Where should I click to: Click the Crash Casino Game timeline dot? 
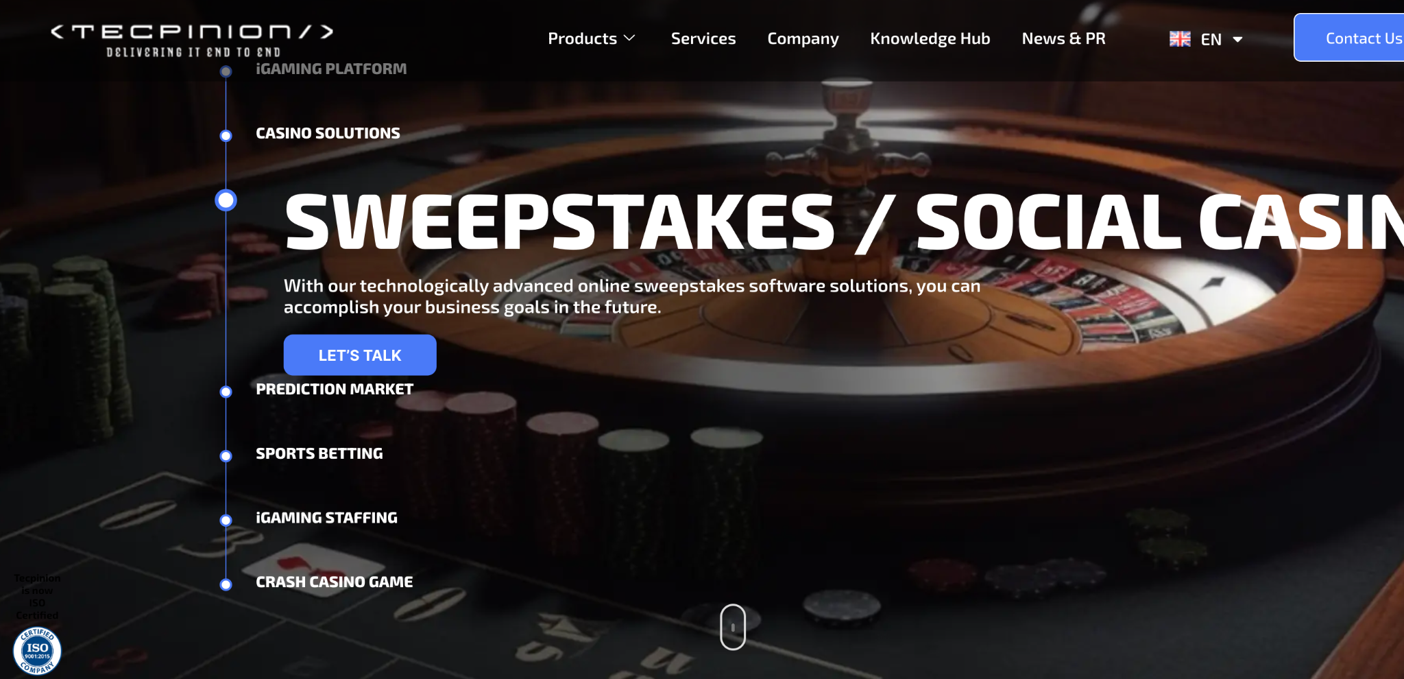click(226, 584)
